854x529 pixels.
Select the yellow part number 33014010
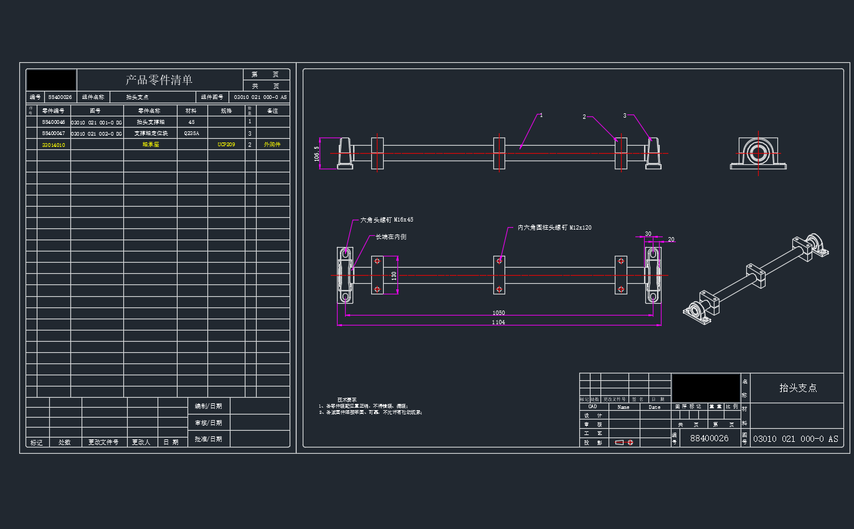54,145
